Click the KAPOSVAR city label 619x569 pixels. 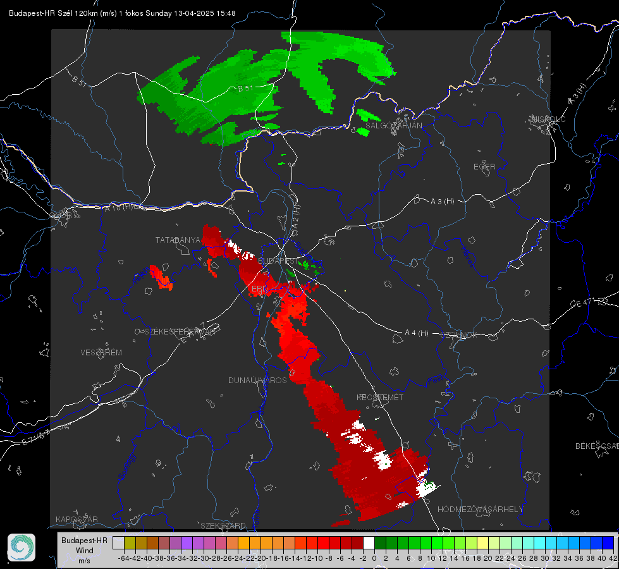tap(77, 519)
